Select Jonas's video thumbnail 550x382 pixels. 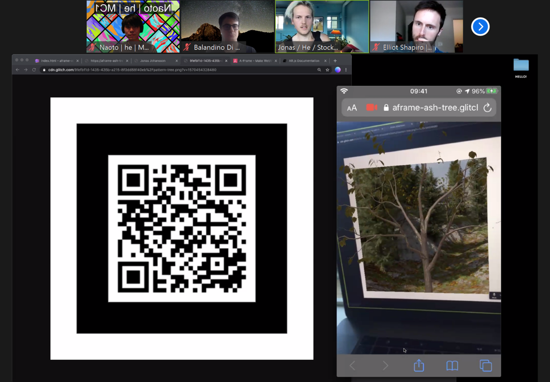322,27
